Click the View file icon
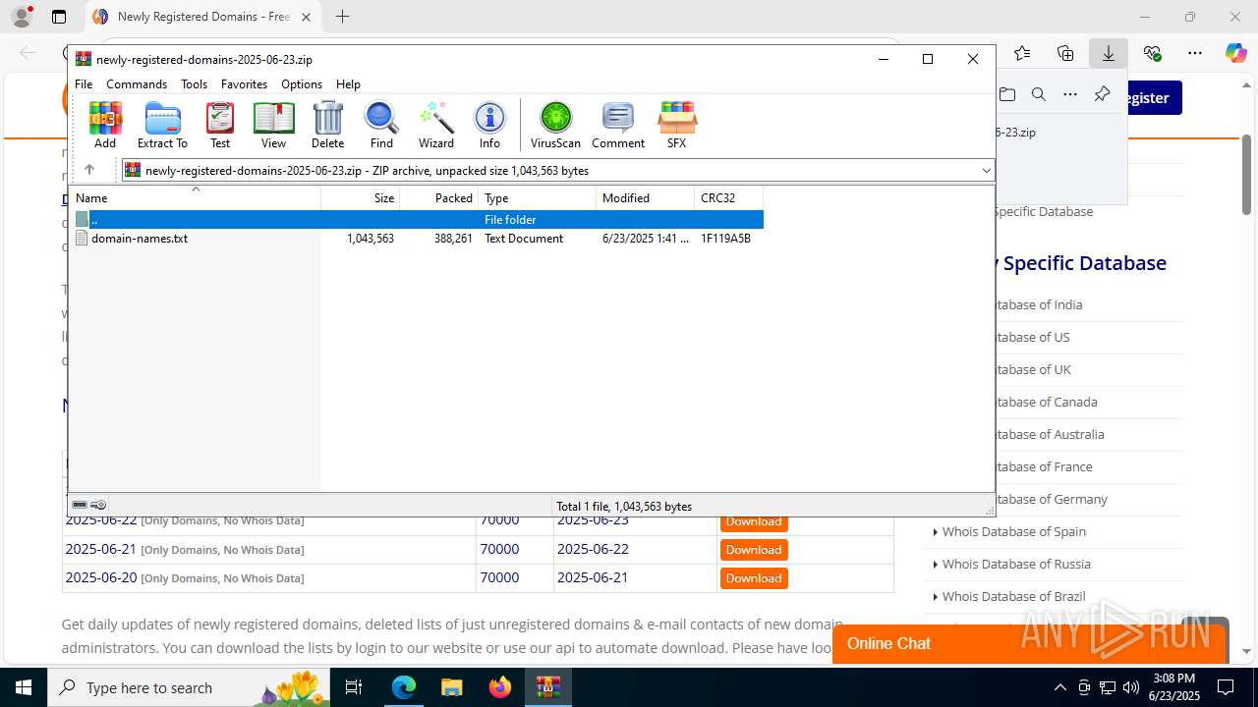 coord(273,125)
